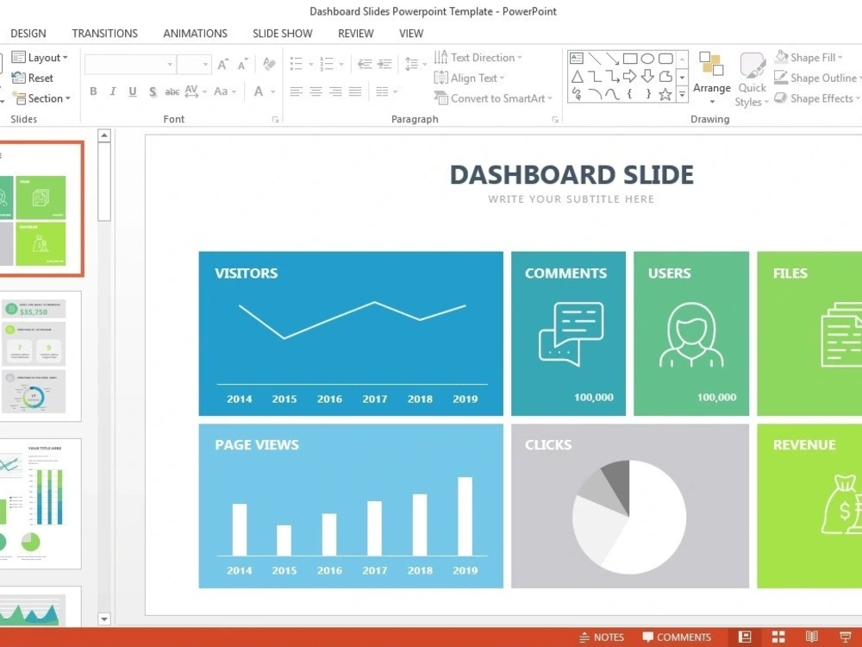Open the font name dropdown
The height and width of the screenshot is (647, 862).
click(170, 65)
